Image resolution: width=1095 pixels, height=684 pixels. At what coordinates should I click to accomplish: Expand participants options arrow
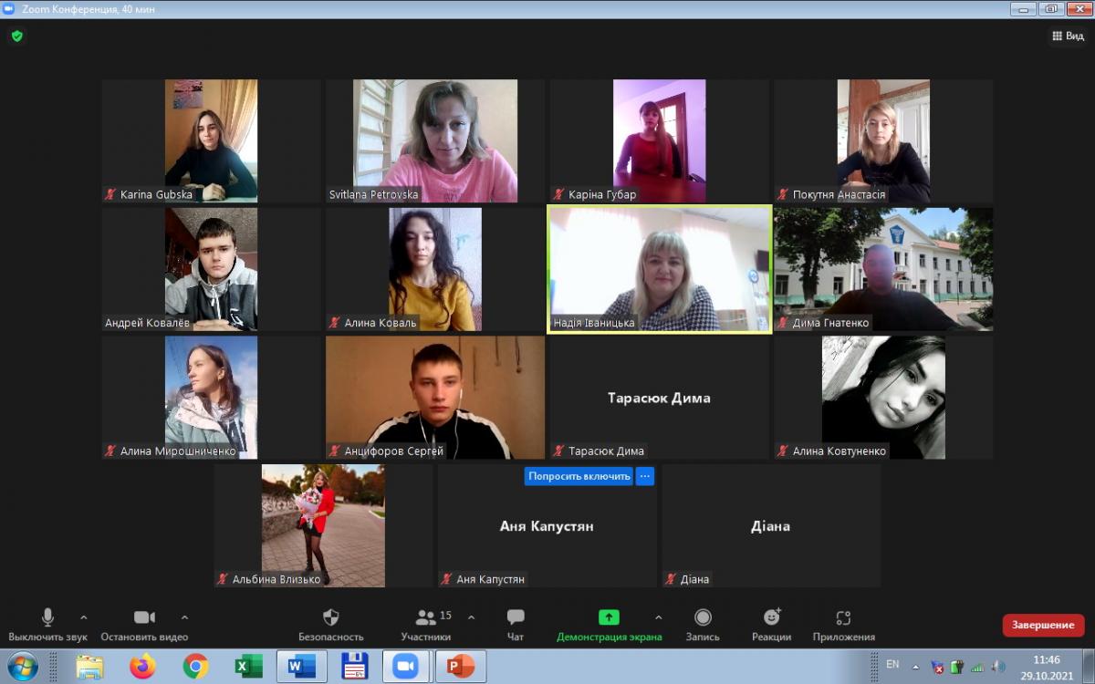pos(471,617)
